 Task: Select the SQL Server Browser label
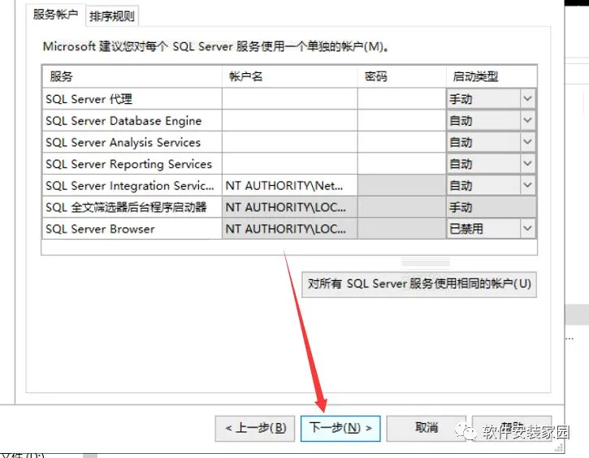tap(100, 229)
